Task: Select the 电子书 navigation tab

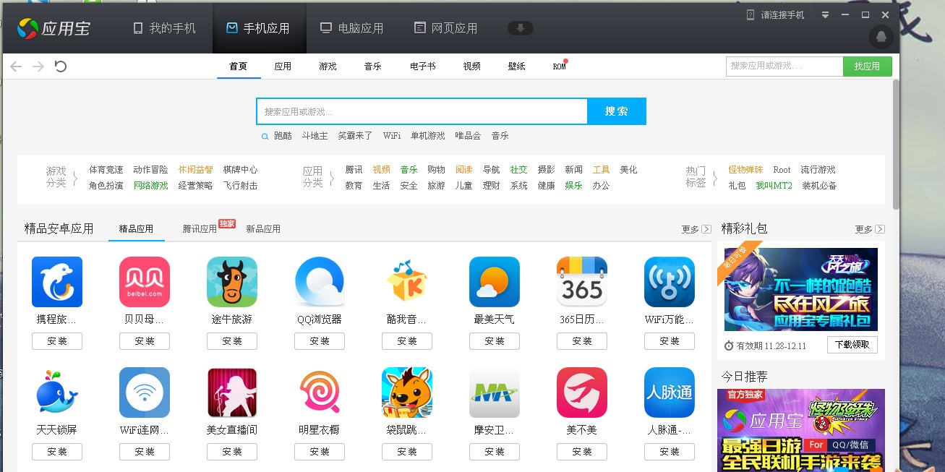Action: (x=423, y=66)
